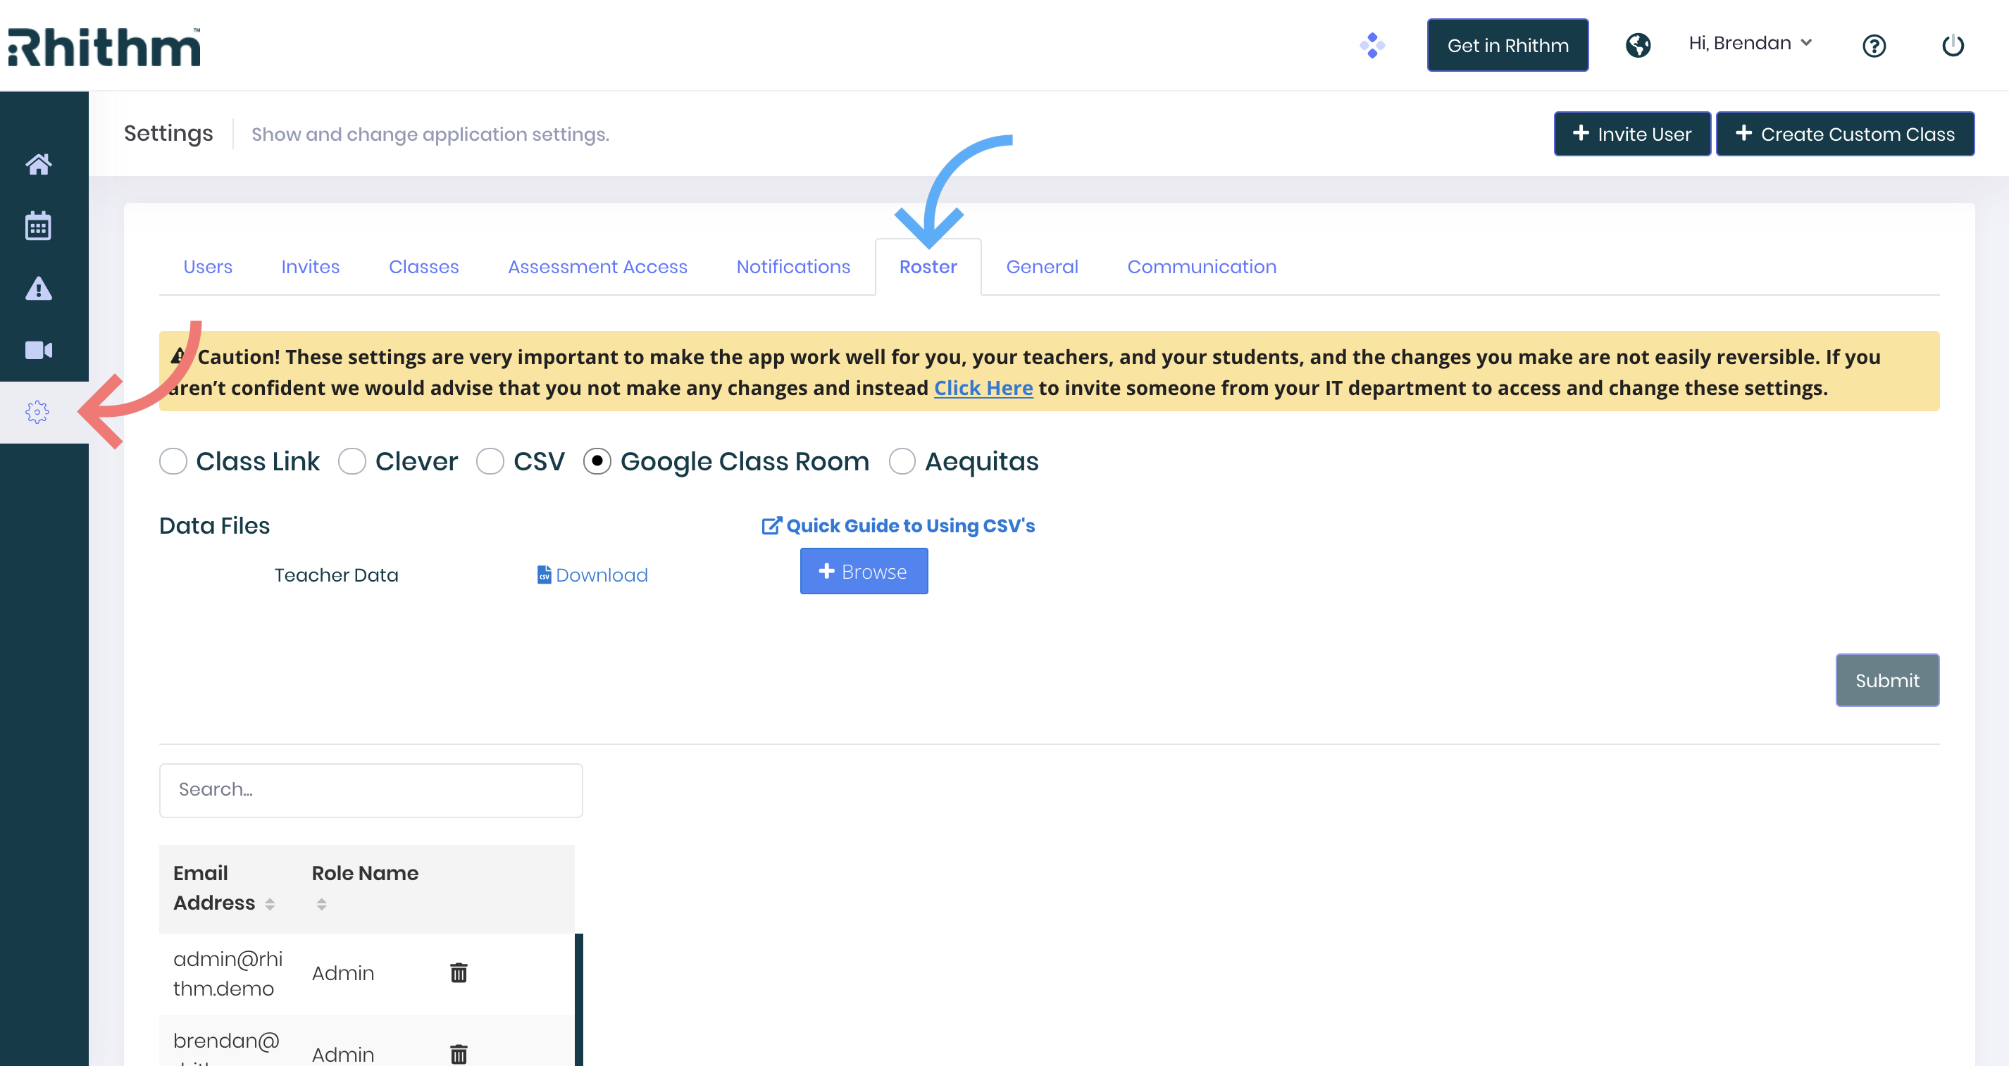Select the Class Link radio button
Image resolution: width=2009 pixels, height=1066 pixels.
pyautogui.click(x=173, y=460)
